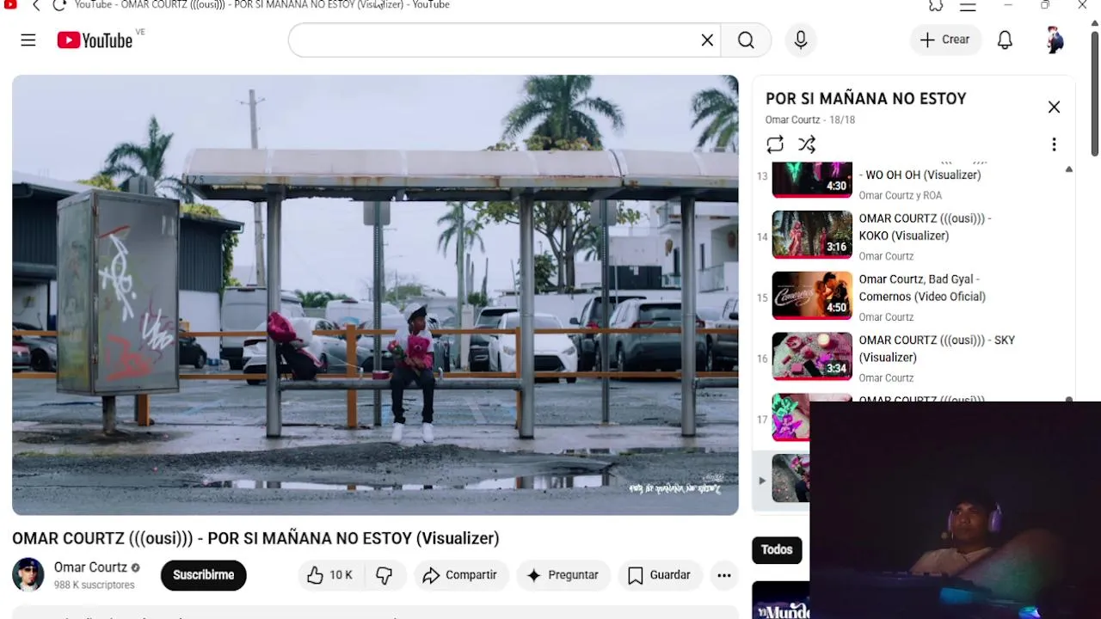Viewport: 1101px width, 619px height.
Task: Dislike the video with the thumbs-down
Action: 384,575
